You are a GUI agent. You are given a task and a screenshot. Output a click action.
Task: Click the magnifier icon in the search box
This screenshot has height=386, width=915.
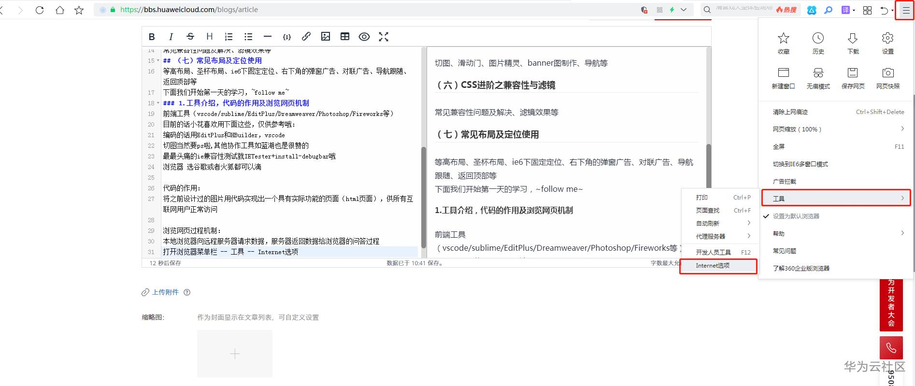coord(707,10)
